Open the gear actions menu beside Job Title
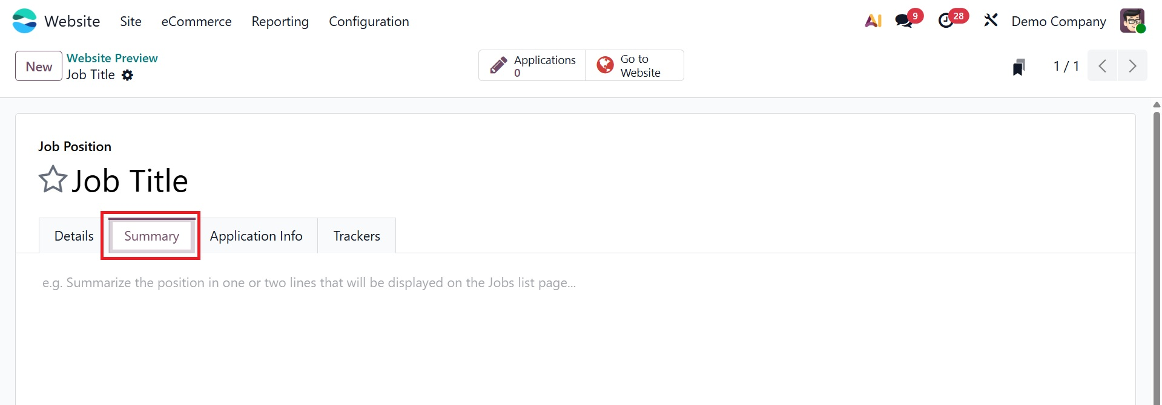This screenshot has height=405, width=1162. (127, 75)
